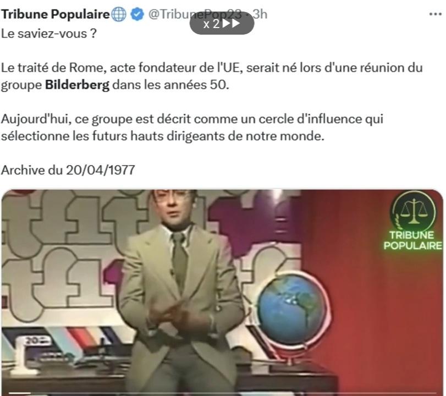The width and height of the screenshot is (446, 396).
Task: Click the double-arrow fast-forward icon
Action: pos(231,24)
